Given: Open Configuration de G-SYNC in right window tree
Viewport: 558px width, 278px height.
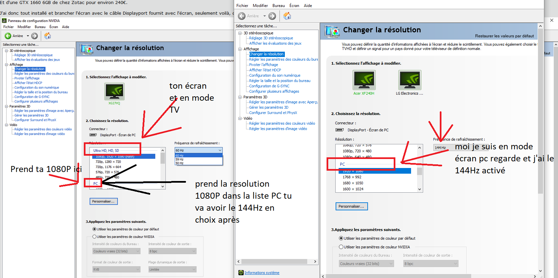Looking at the screenshot, I should point(269,86).
